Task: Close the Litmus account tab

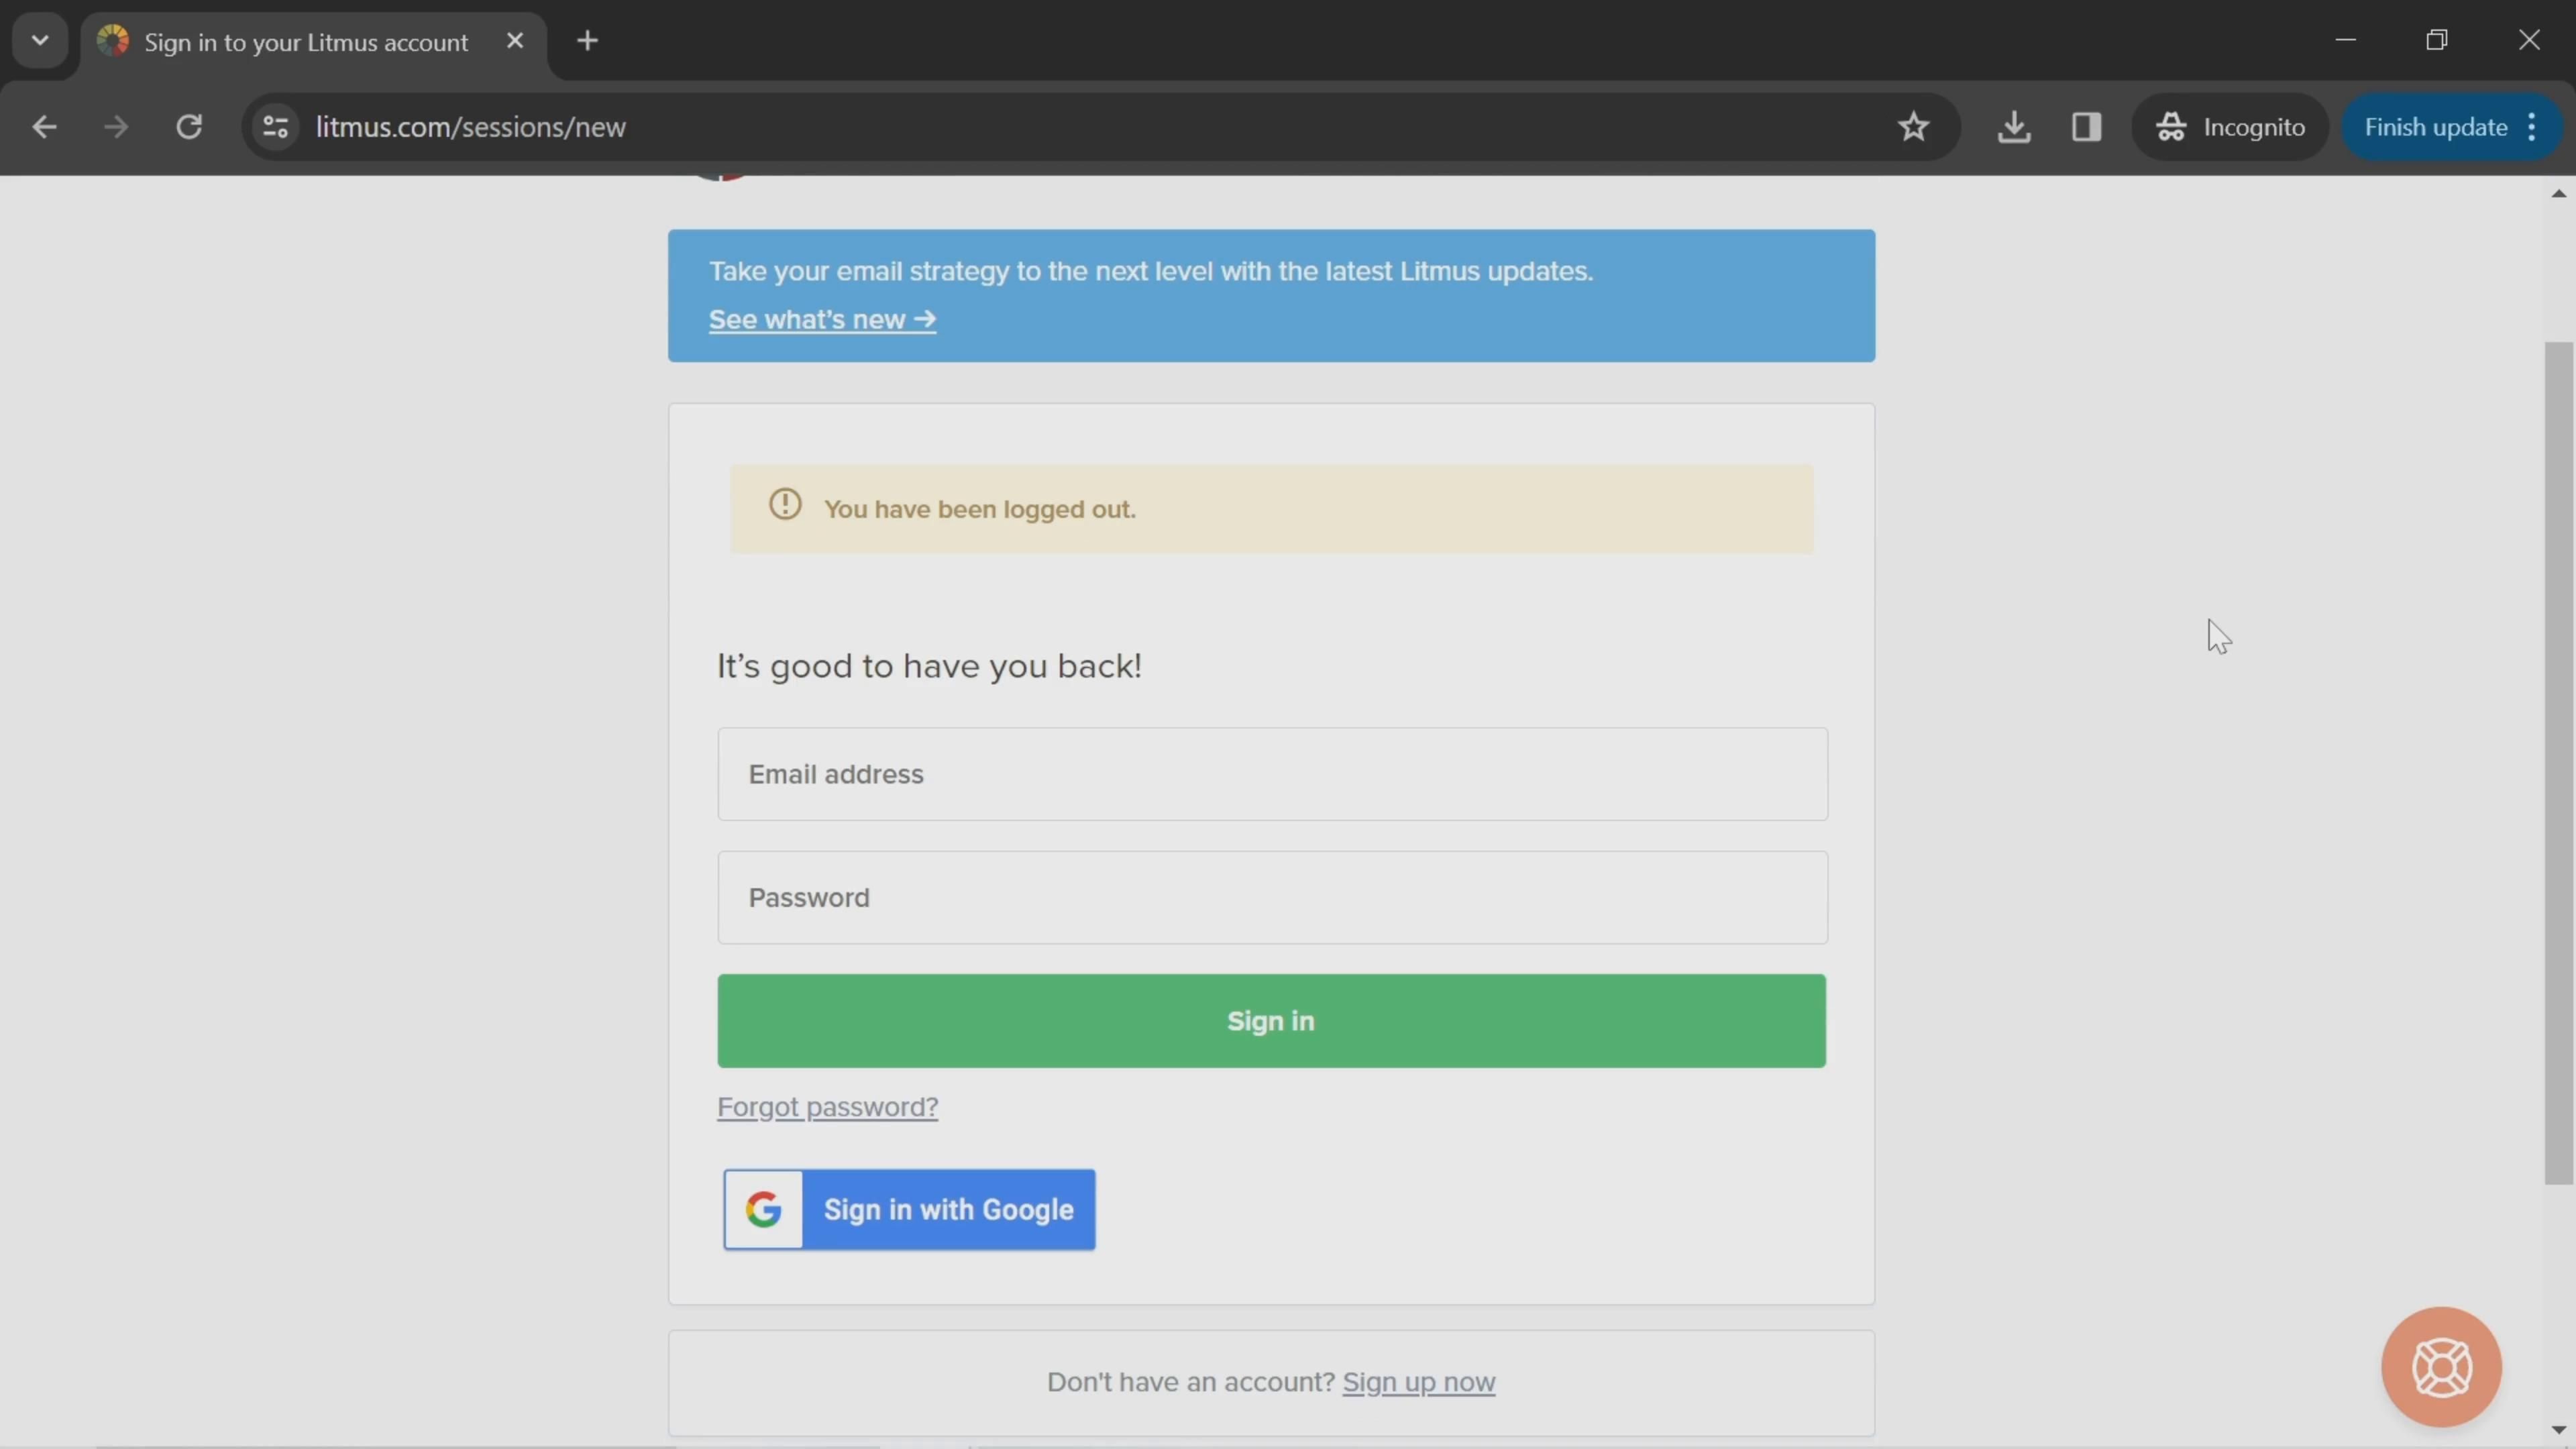Action: point(515,41)
